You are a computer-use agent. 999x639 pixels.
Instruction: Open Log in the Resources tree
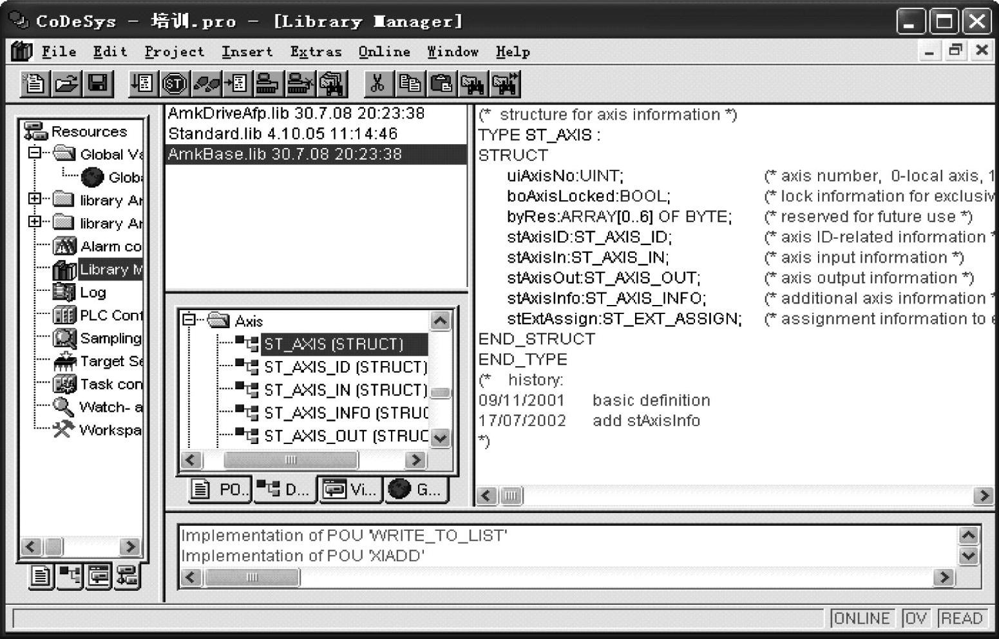(79, 293)
